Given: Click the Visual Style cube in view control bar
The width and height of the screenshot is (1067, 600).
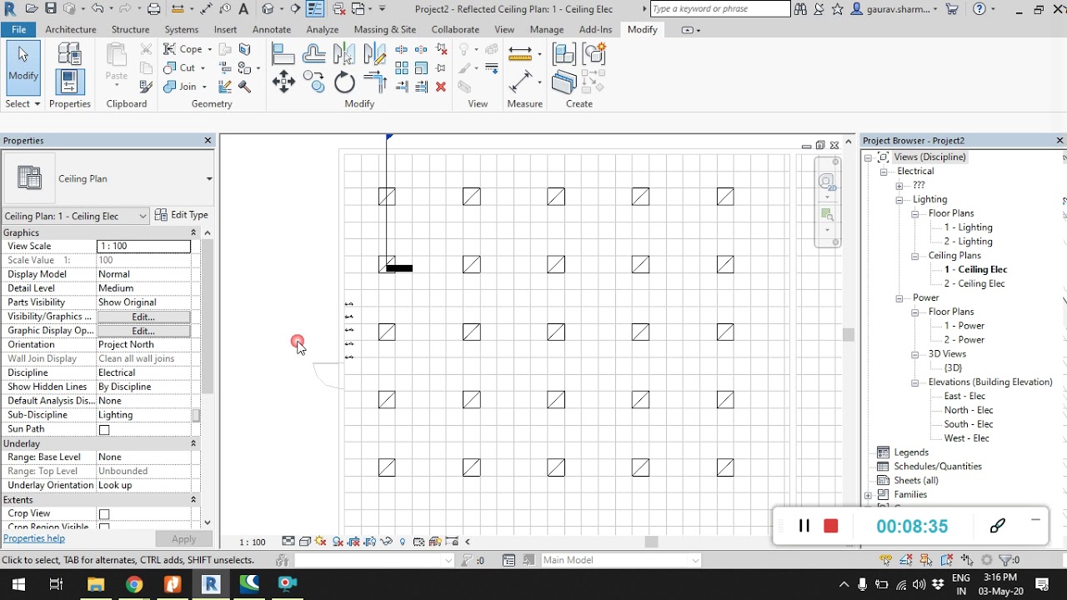Looking at the screenshot, I should [x=305, y=542].
